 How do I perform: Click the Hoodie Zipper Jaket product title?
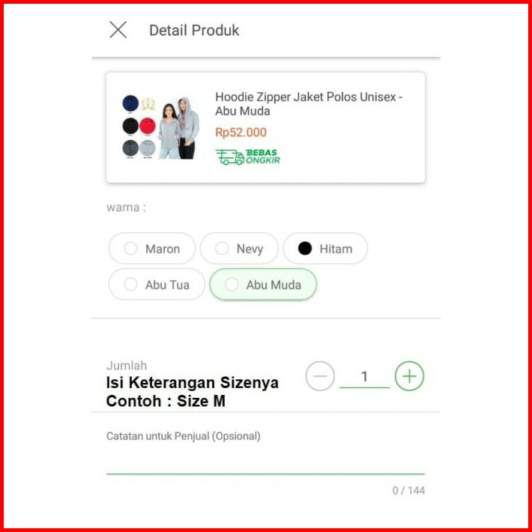309,104
